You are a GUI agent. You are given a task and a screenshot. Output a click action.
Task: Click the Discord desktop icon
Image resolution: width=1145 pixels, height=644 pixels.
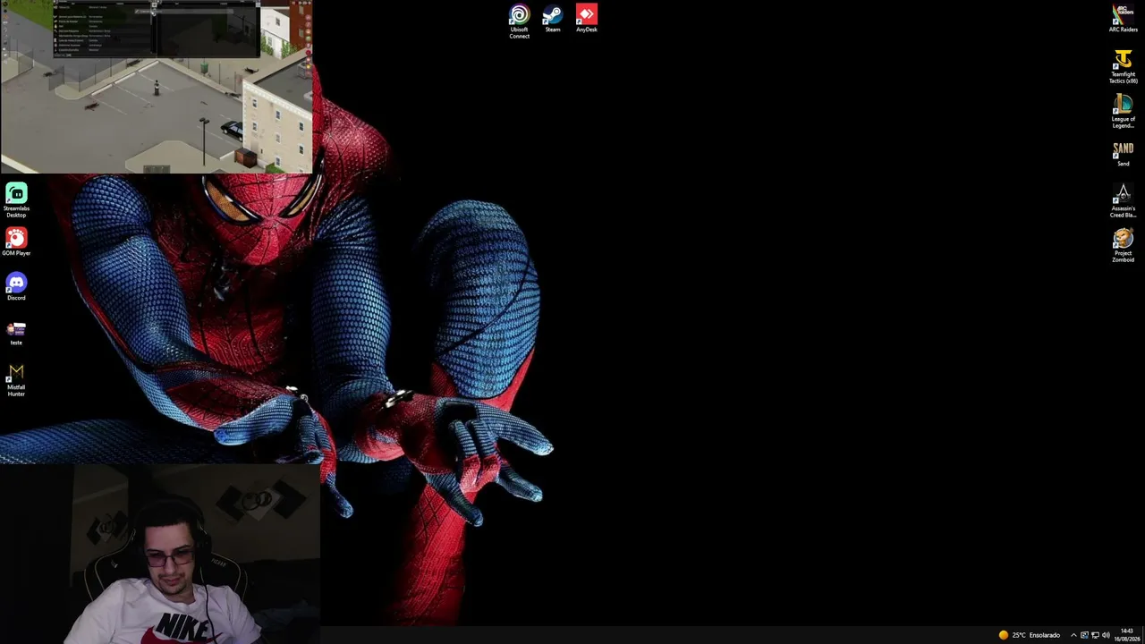pyautogui.click(x=16, y=287)
